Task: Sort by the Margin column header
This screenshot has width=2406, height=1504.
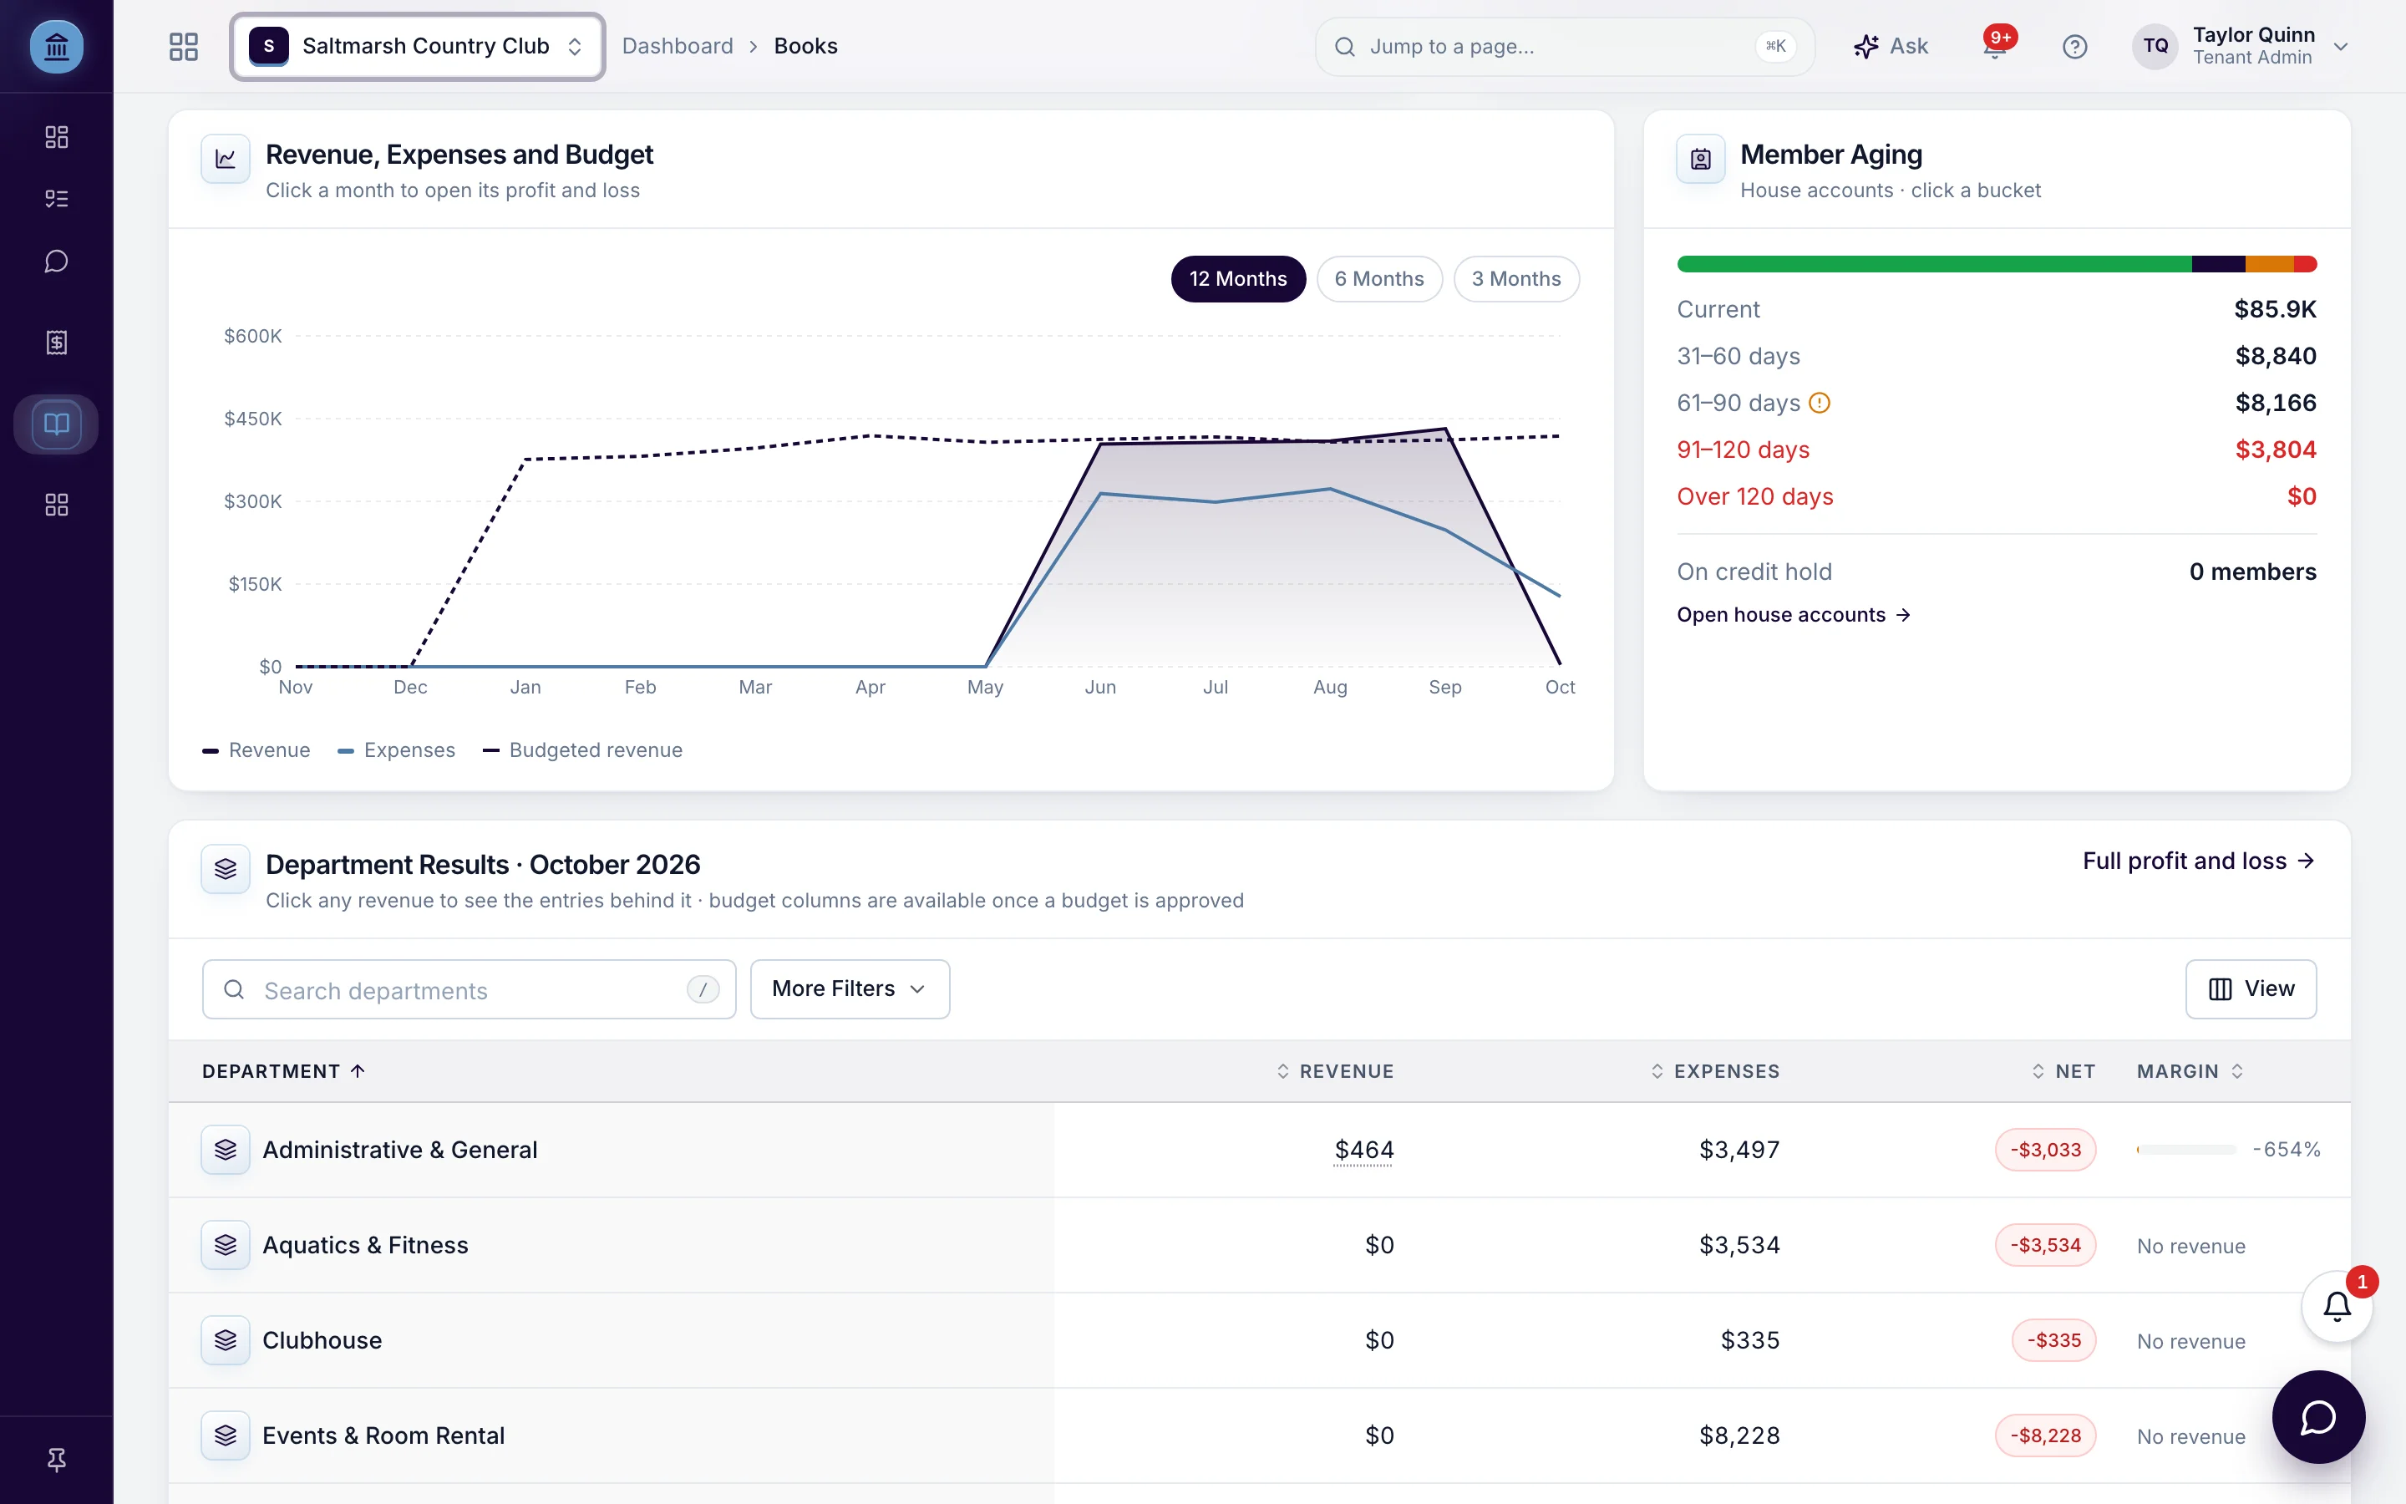Action: (2190, 1071)
